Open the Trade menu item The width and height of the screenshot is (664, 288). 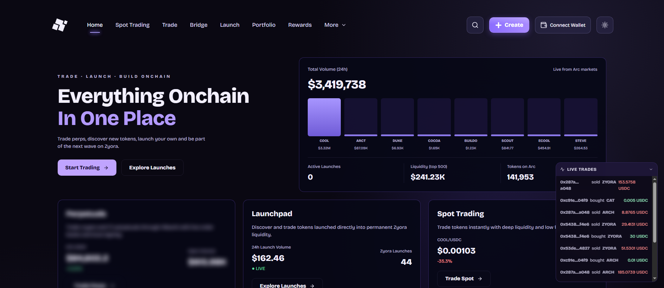(170, 25)
